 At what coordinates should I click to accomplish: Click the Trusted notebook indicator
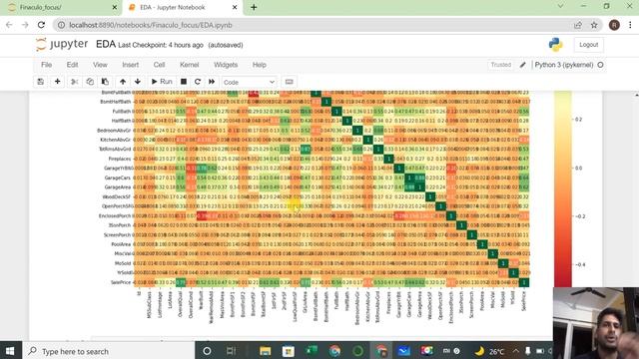501,65
